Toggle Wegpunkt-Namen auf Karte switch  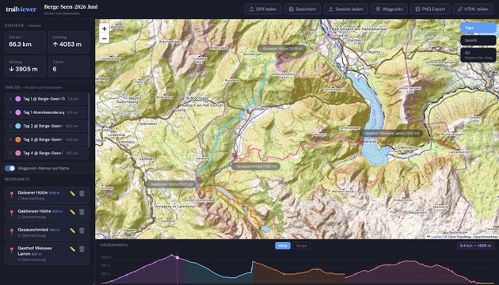click(10, 169)
